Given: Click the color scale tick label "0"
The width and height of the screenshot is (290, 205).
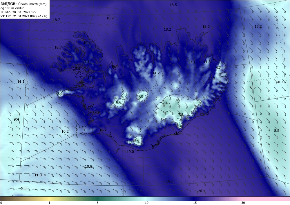Looking at the screenshot, I should pos(1,203).
